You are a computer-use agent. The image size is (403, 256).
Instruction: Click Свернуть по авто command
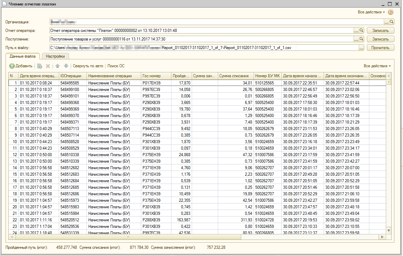88,66
